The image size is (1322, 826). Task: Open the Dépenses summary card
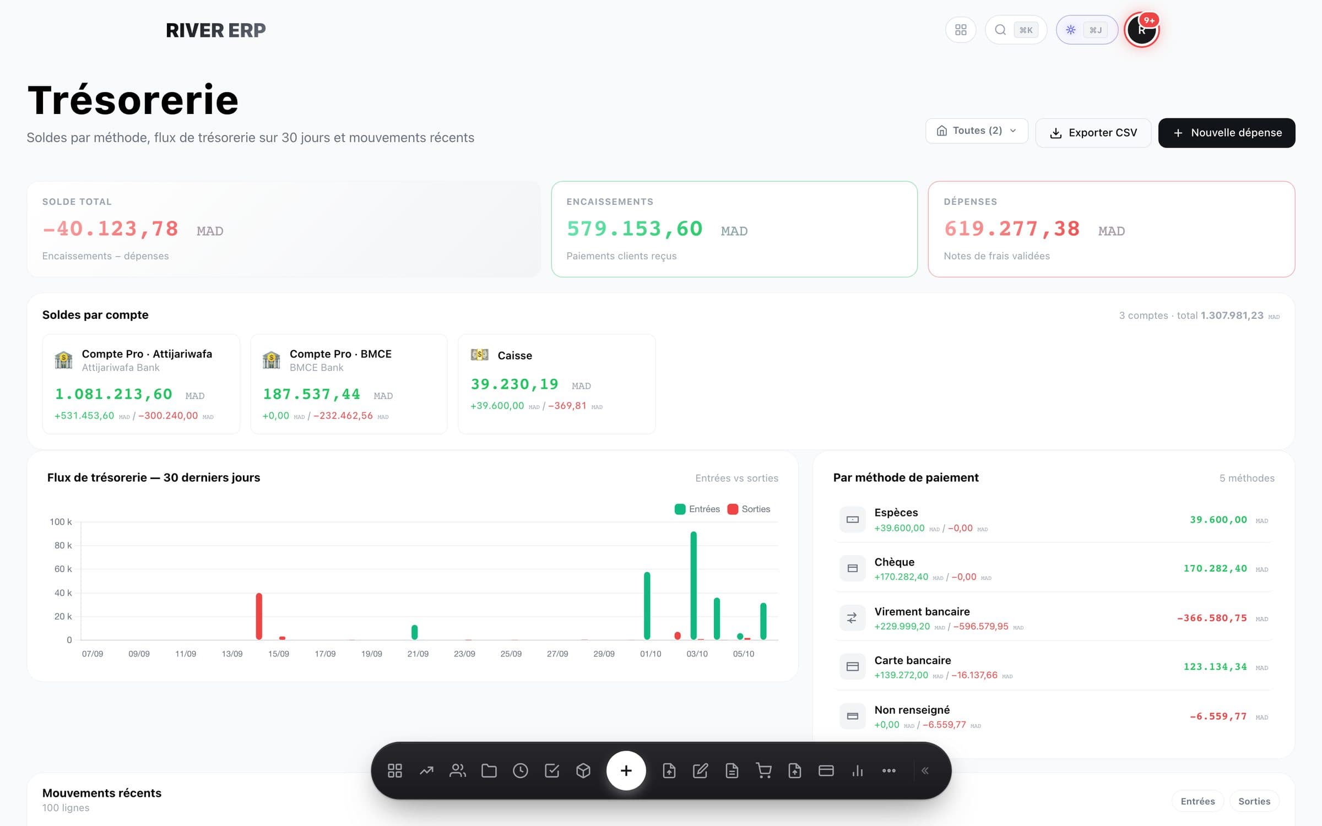1111,229
